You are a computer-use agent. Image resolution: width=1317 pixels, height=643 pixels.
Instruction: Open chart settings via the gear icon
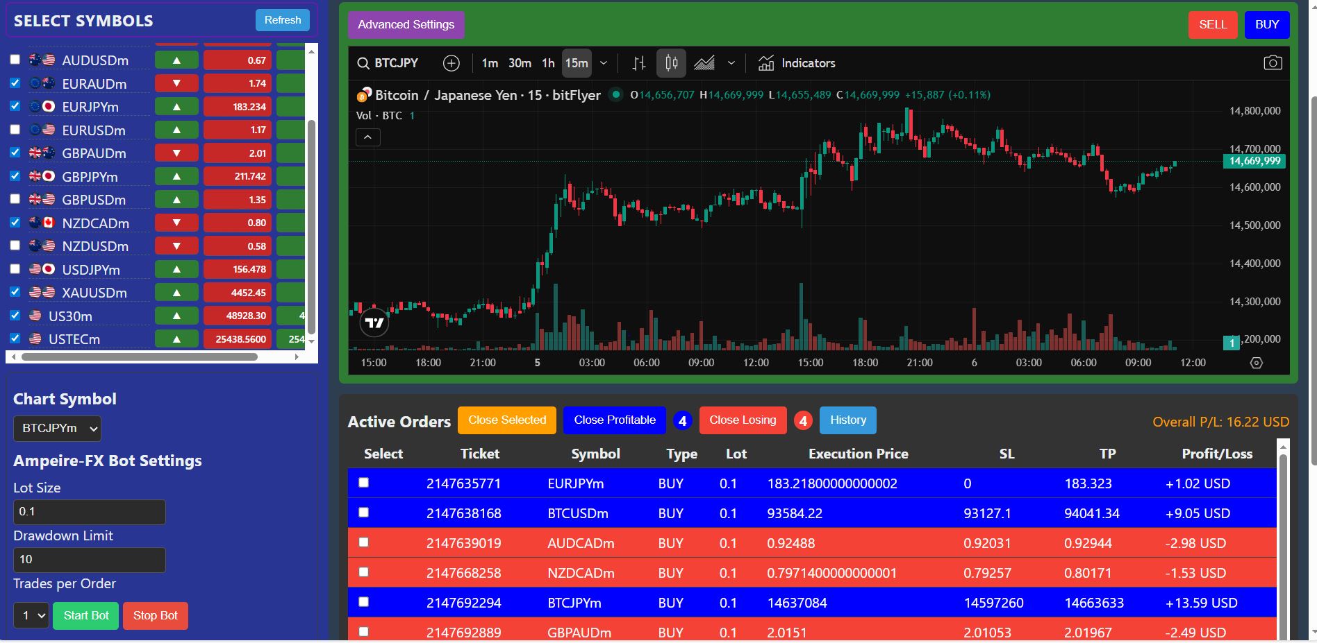(1257, 362)
